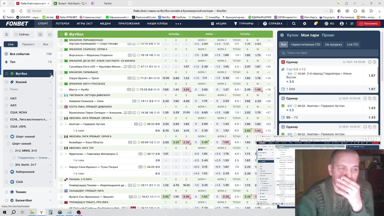
Task: Toggle balance visibility eye icon
Action: pos(352,23)
